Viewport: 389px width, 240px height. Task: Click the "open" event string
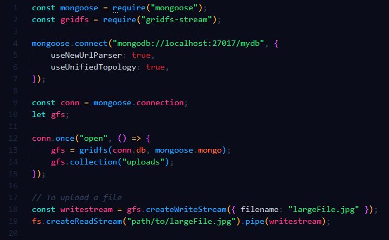[93, 139]
